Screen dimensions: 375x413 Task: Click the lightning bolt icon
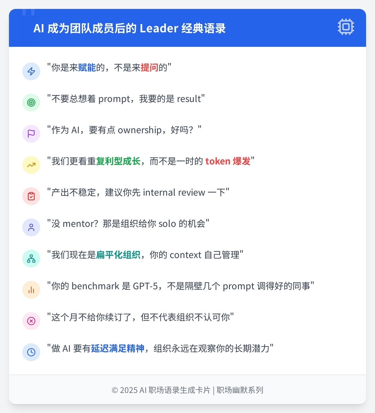click(31, 71)
